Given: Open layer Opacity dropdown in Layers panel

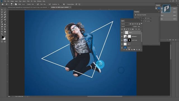Looking at the screenshot, I should point(141,26).
